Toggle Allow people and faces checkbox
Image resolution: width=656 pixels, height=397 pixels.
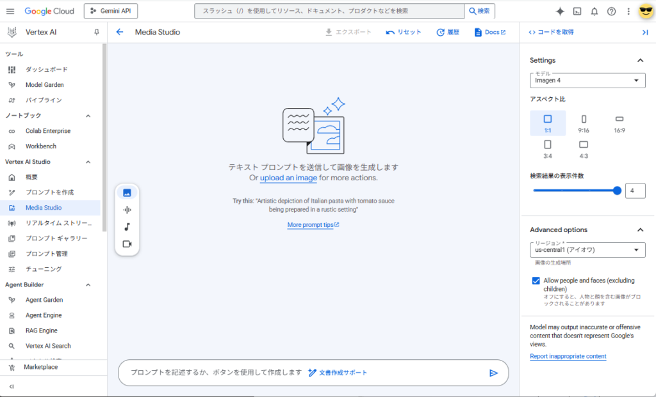pos(536,281)
